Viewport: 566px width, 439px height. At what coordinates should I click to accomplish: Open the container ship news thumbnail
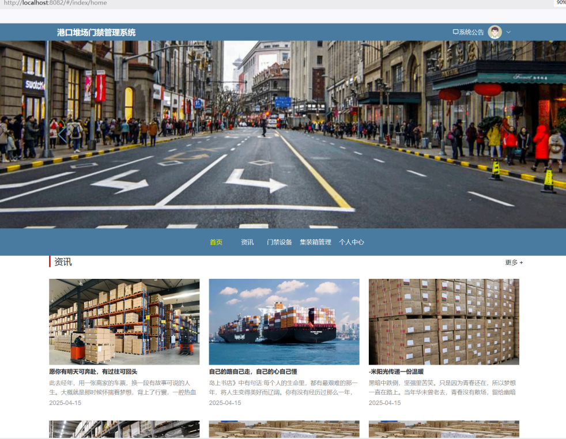pos(284,321)
